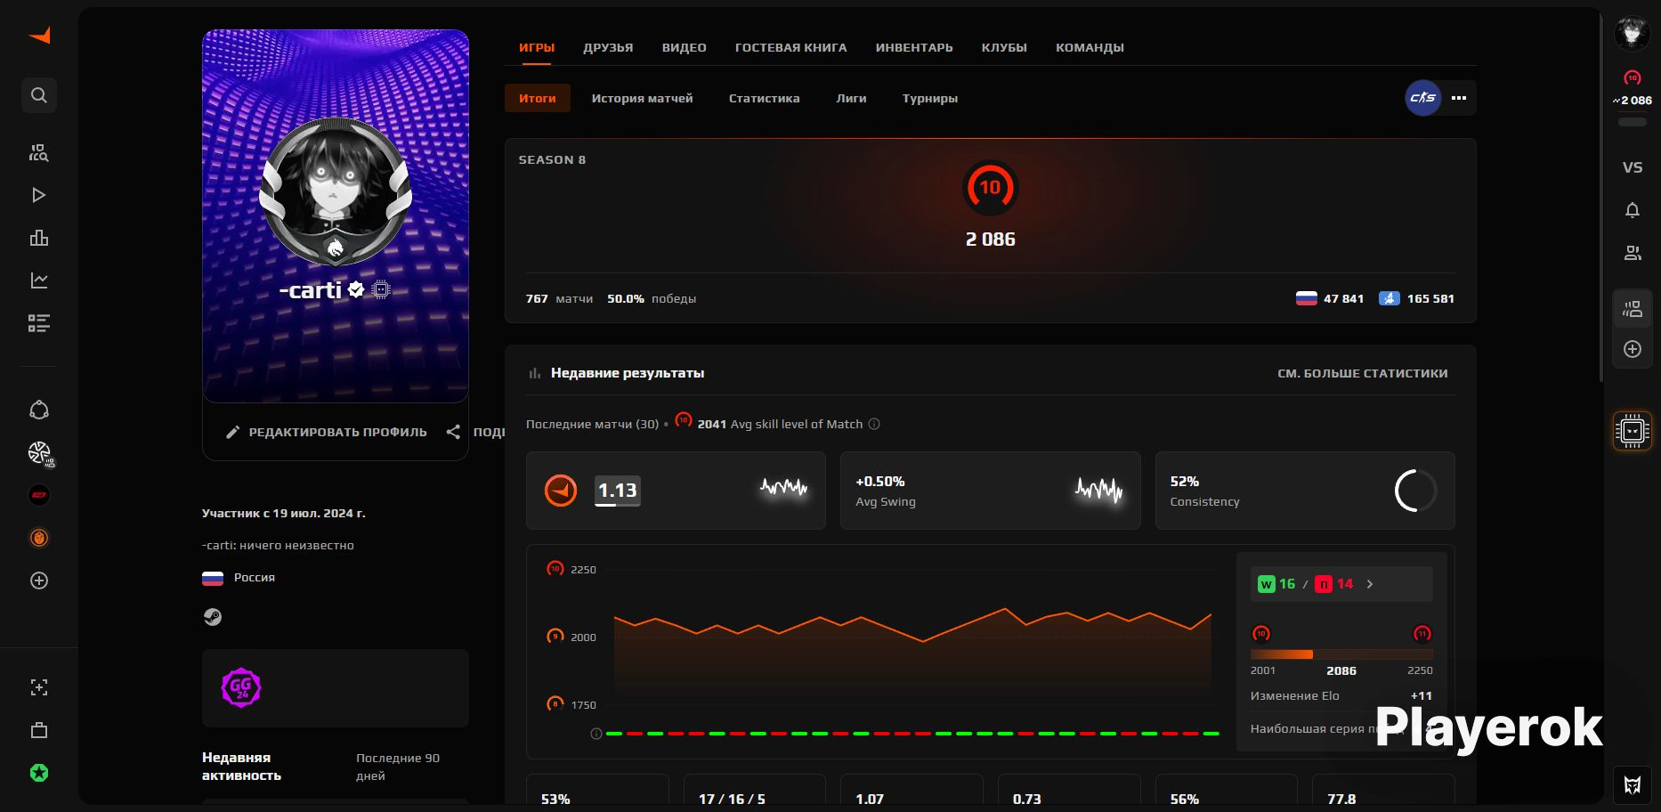1661x812 pixels.
Task: Click the FACEIT logo at top left
Action: point(39,36)
